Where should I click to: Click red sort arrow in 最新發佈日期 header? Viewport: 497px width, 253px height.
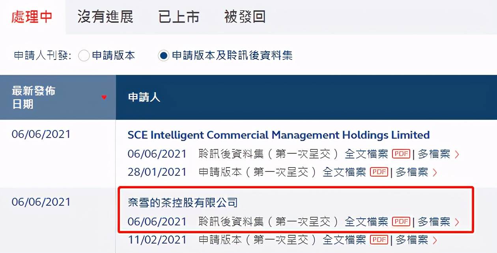[104, 97]
